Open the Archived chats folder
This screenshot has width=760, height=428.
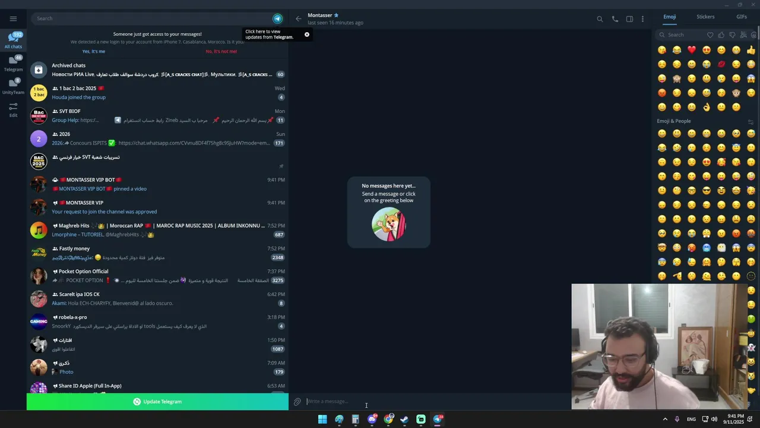click(x=157, y=70)
